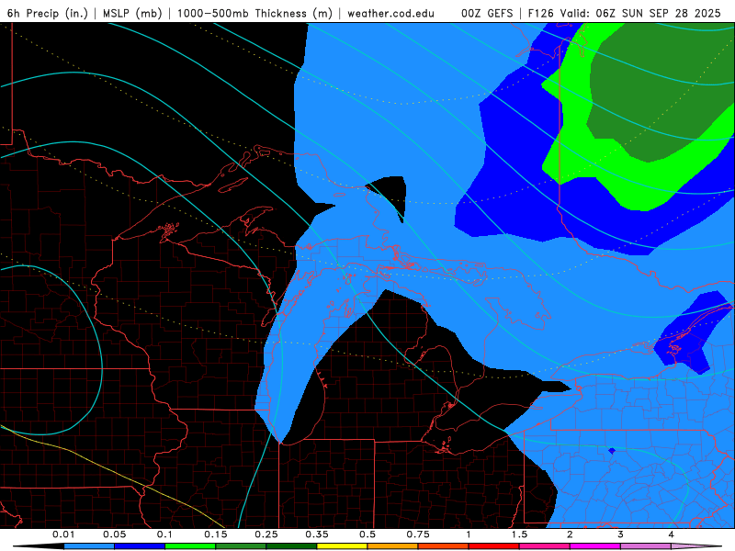Click the lime green 0.1 legend swatch
This screenshot has height=551, width=735.
(190, 546)
